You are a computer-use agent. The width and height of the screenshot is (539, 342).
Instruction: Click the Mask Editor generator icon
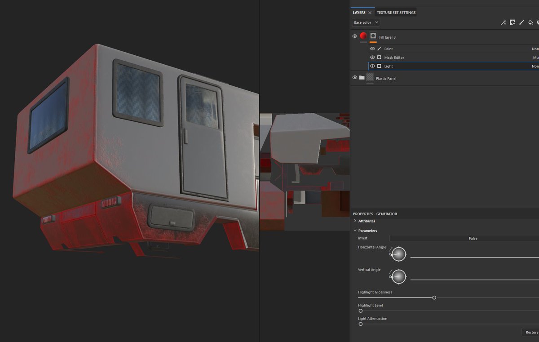(x=379, y=57)
